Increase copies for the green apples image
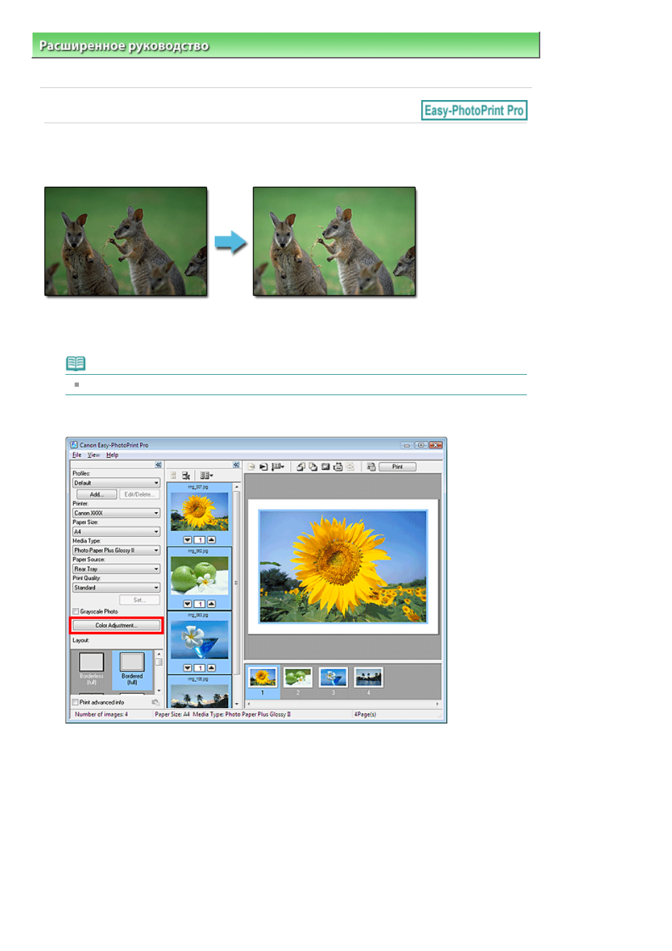The image size is (672, 951). [211, 604]
